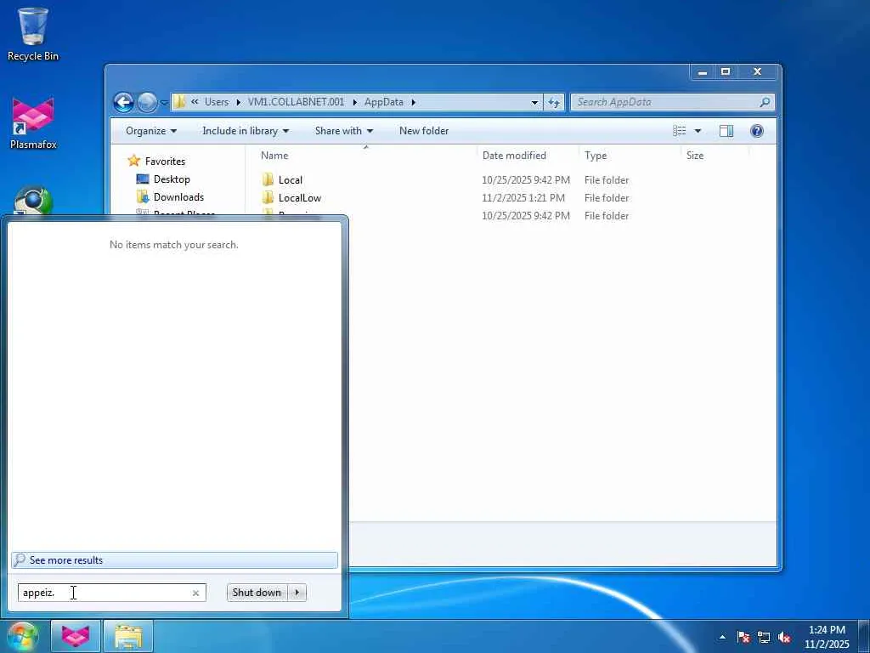Click the AppData breadcrumb segment
Screen dimensions: 870x653
384,102
